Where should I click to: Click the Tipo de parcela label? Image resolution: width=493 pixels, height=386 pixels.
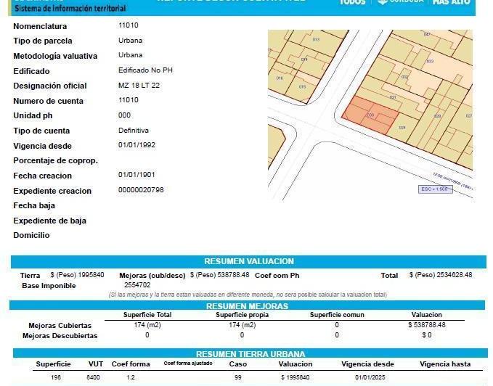pyautogui.click(x=43, y=41)
